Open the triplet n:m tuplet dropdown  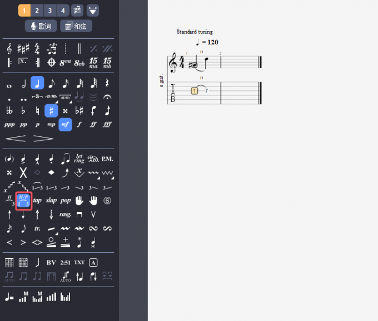point(52,97)
